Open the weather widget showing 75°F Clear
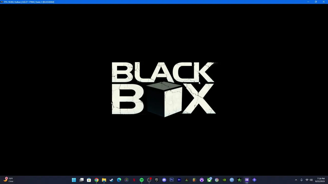 point(8,180)
